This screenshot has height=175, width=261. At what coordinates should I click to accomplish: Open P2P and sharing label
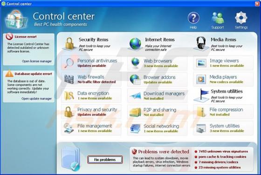(160, 110)
